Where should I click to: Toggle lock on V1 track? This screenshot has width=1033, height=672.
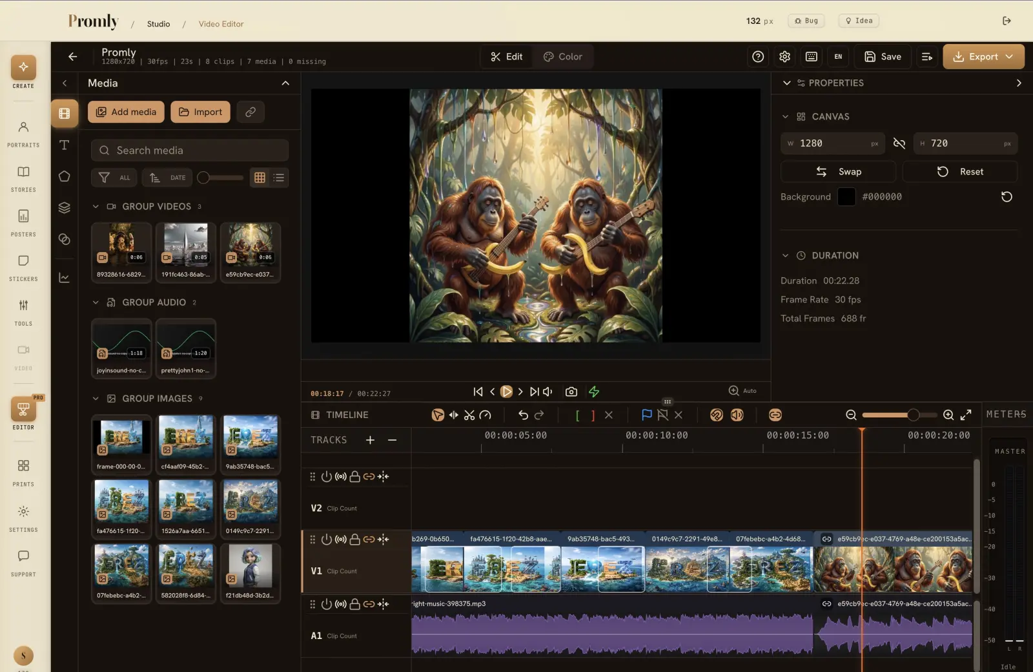coord(354,540)
